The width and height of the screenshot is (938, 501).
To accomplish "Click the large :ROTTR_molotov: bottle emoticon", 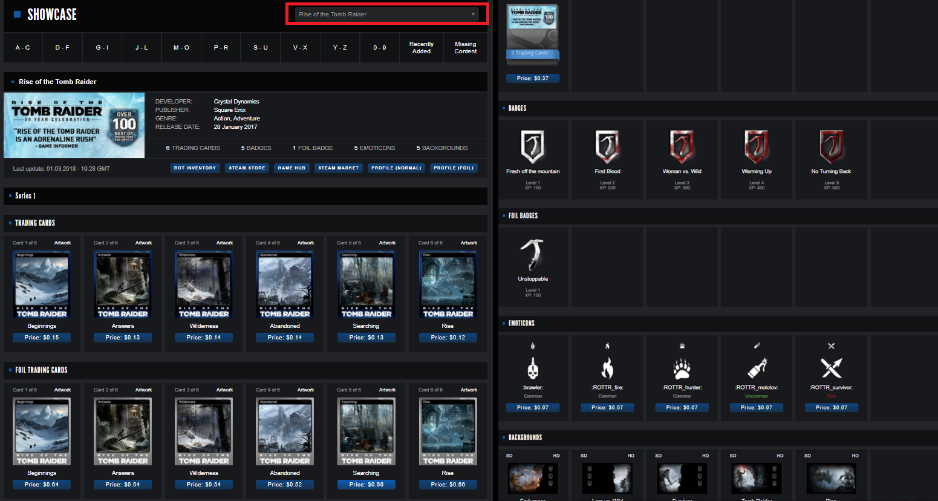I will pos(757,368).
